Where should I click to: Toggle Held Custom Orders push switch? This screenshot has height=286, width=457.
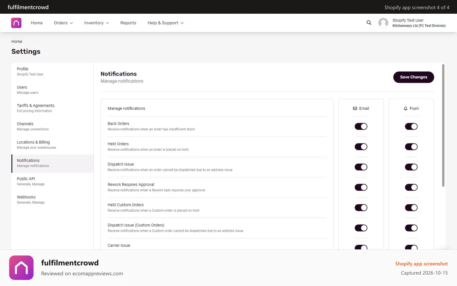tap(411, 207)
